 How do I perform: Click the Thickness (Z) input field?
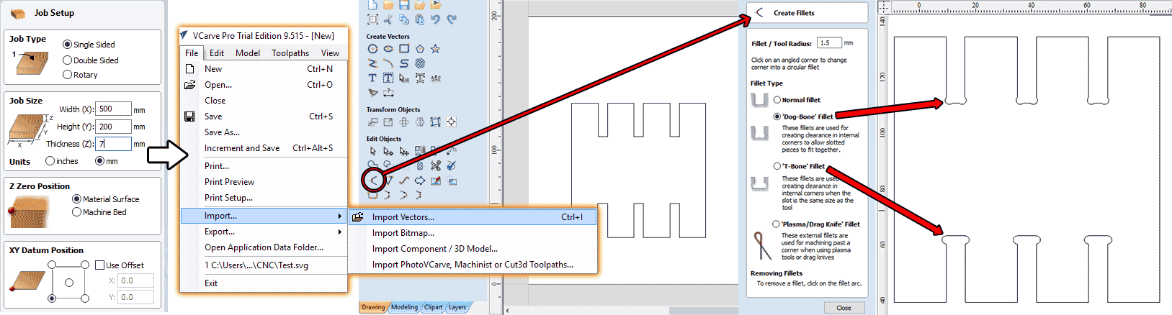point(114,144)
